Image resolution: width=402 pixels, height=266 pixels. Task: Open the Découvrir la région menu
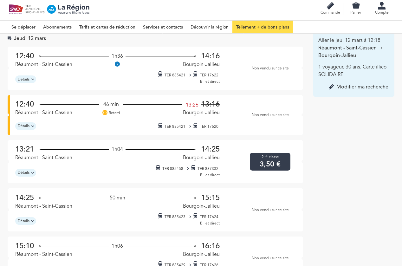coord(210,27)
